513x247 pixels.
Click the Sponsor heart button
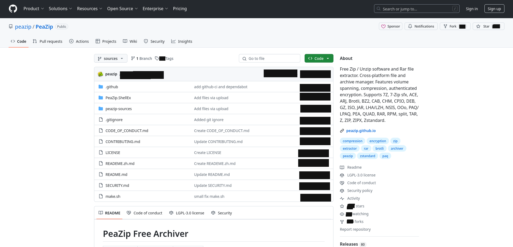click(390, 26)
